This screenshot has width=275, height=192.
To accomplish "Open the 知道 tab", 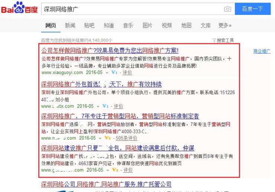I will pos(109,25).
